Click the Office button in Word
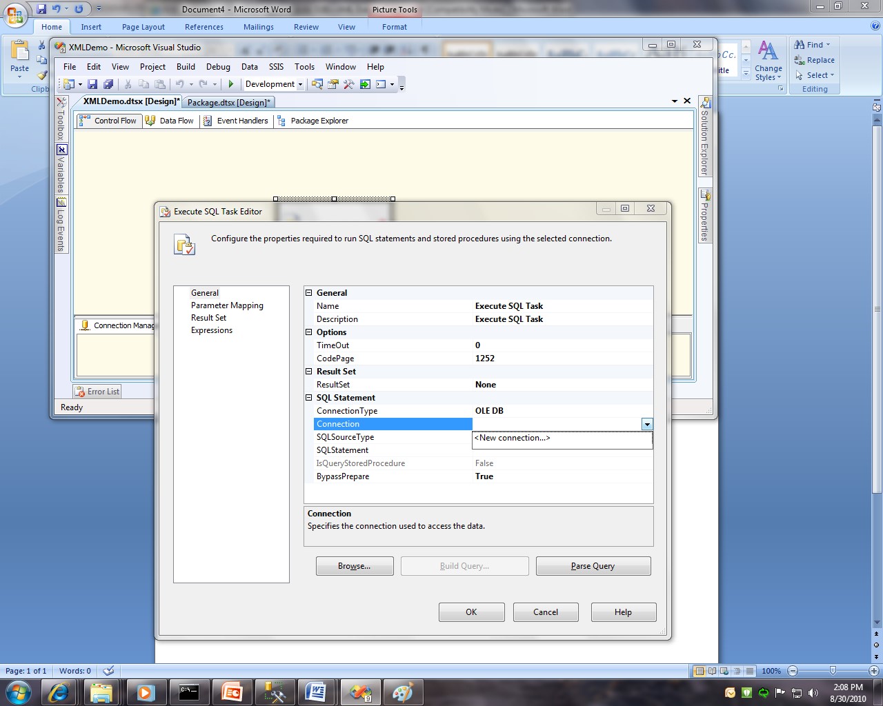 pos(15,14)
